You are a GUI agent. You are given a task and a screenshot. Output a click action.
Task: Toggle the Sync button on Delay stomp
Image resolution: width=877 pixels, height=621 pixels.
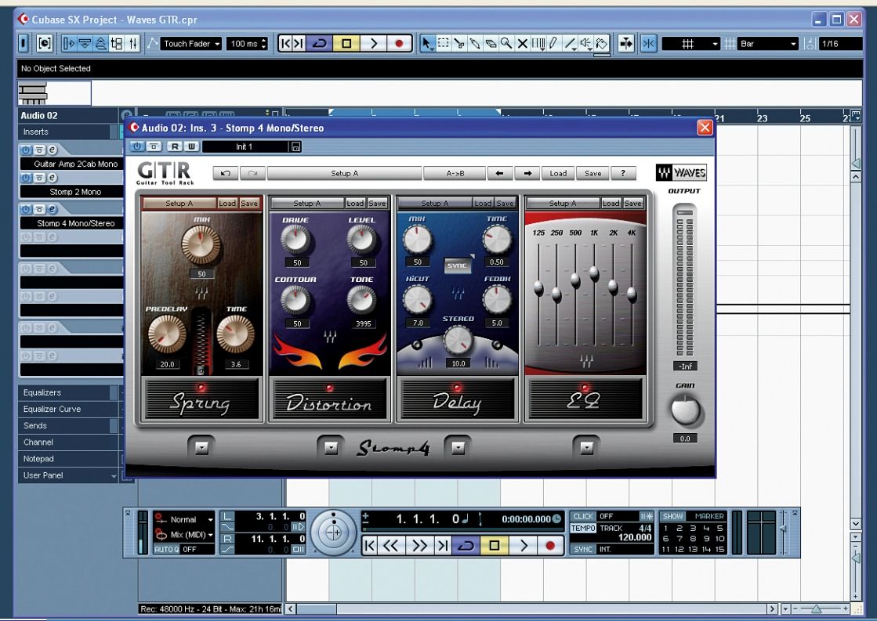457,265
